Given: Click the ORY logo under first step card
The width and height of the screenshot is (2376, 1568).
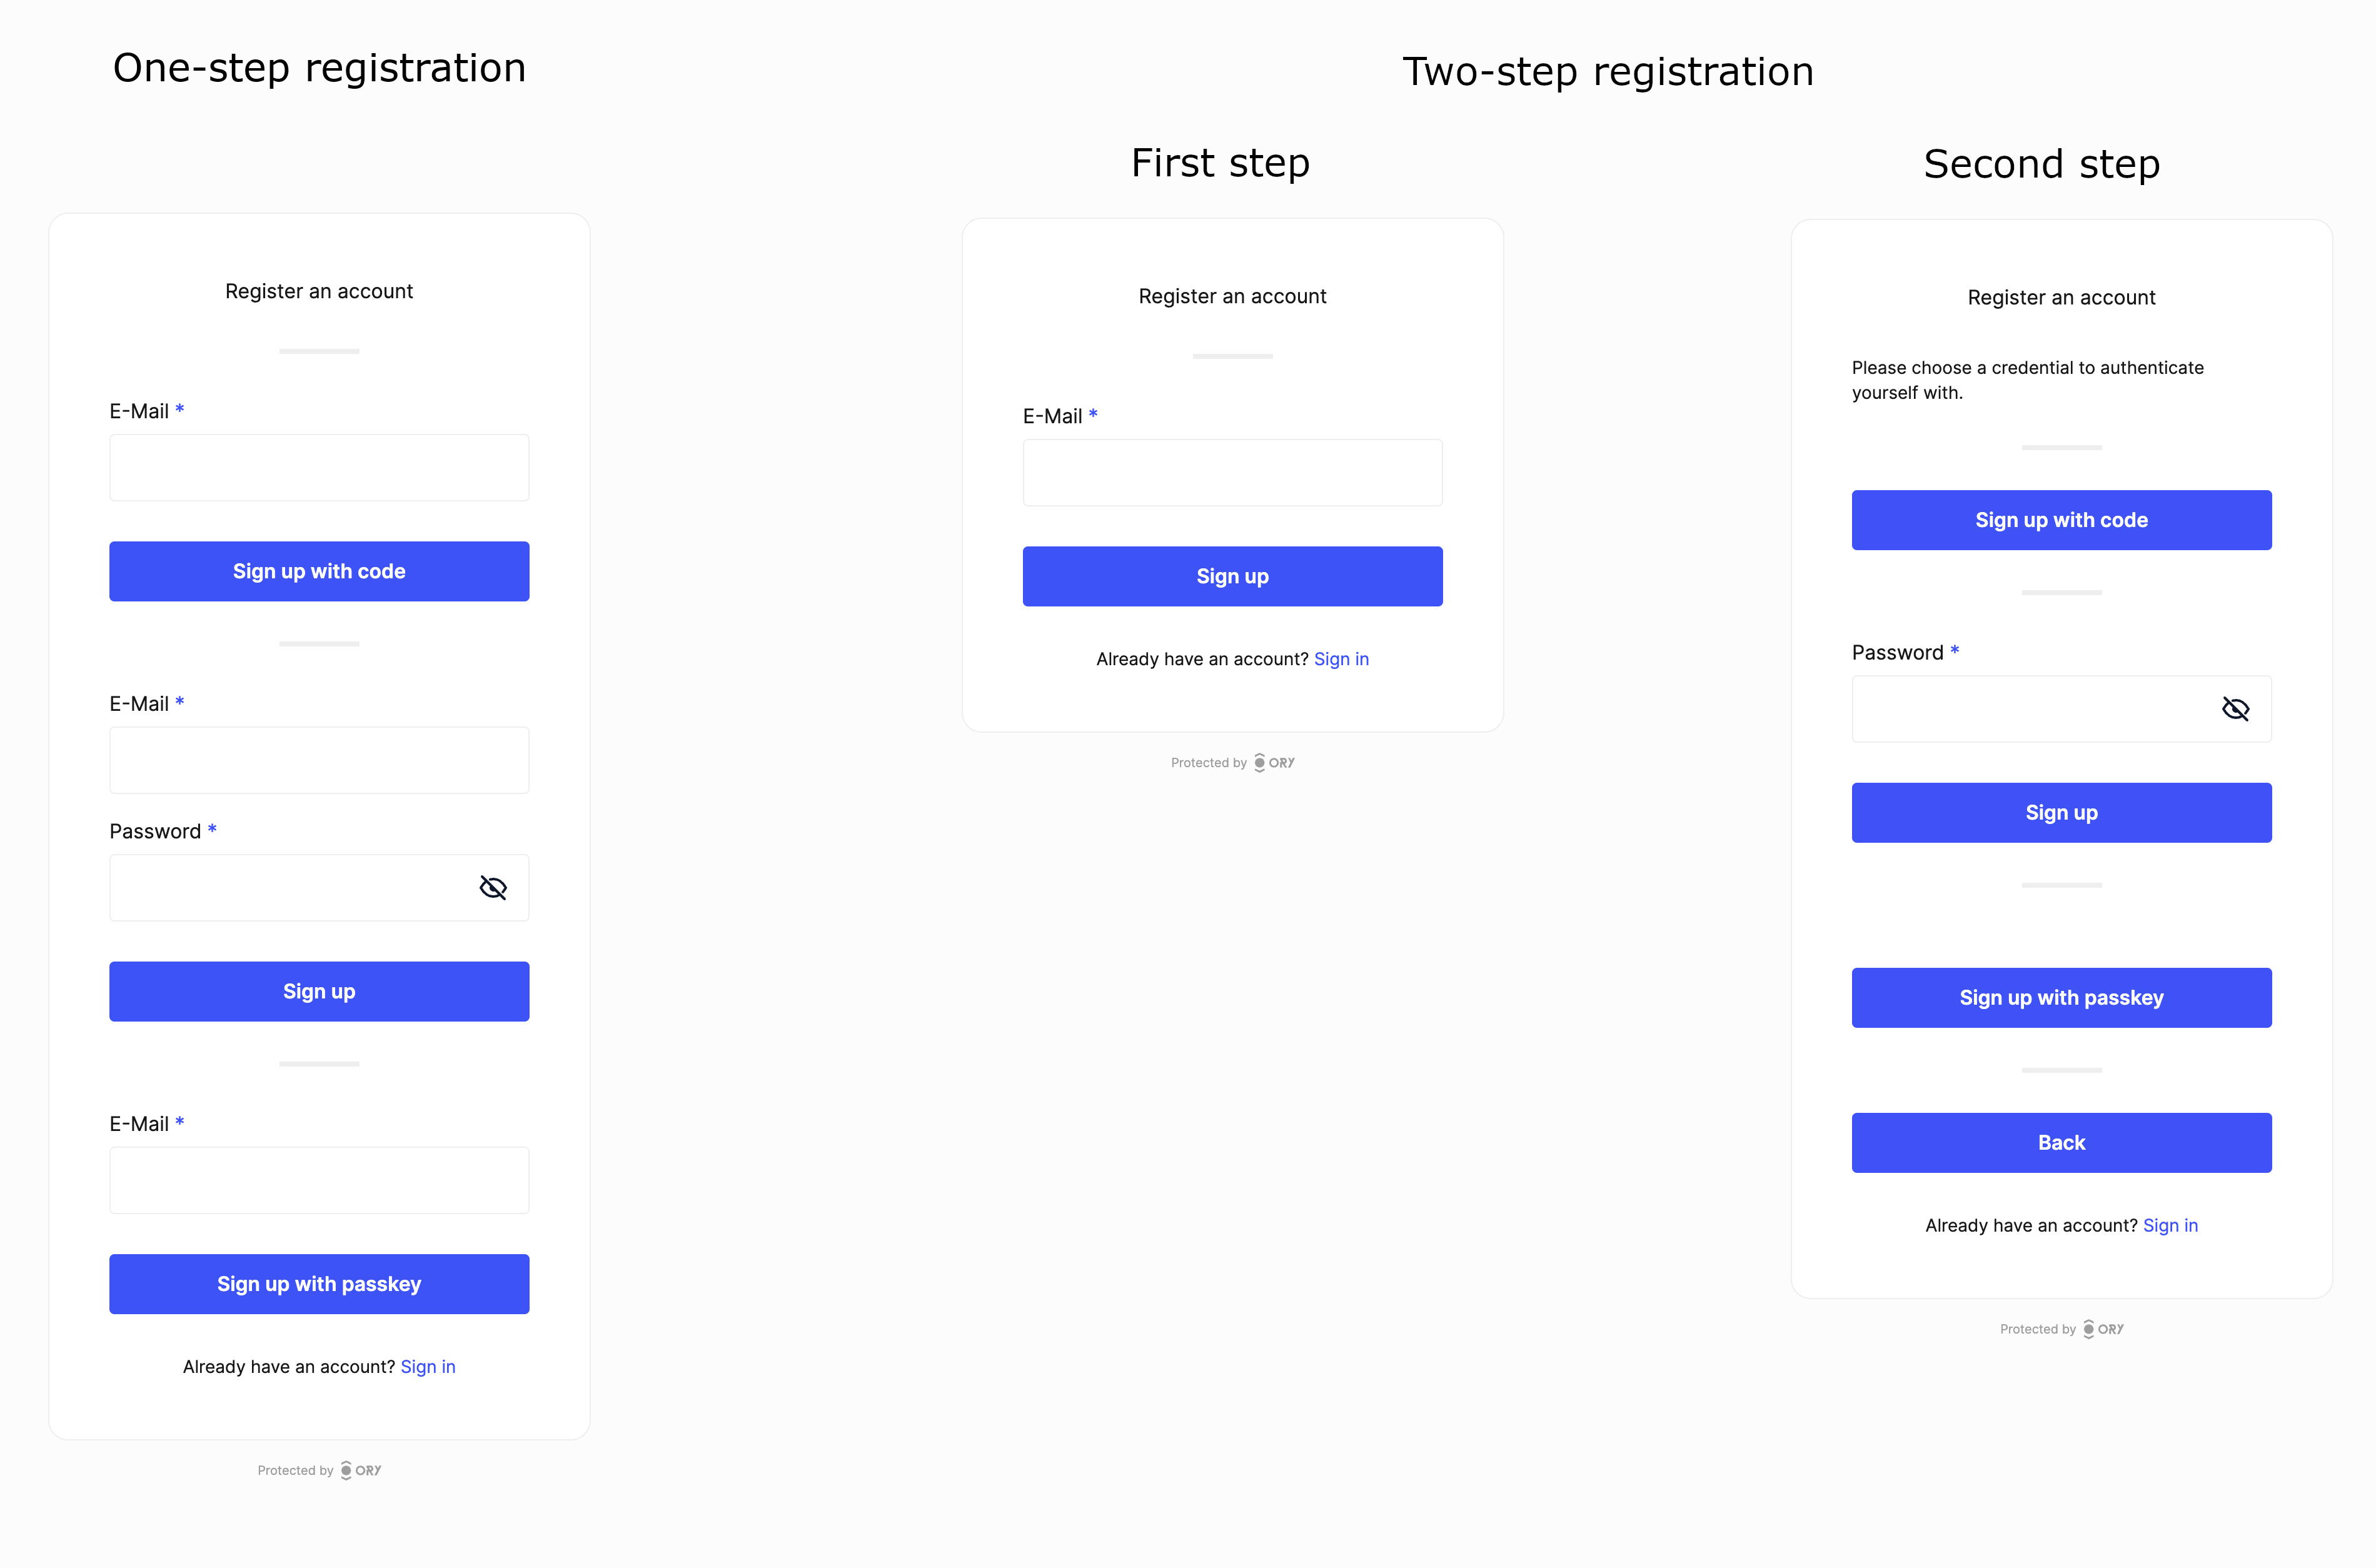Looking at the screenshot, I should (1275, 762).
